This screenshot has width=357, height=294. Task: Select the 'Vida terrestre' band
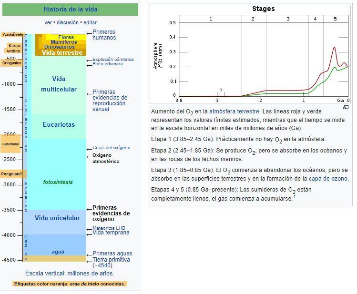coord(62,52)
